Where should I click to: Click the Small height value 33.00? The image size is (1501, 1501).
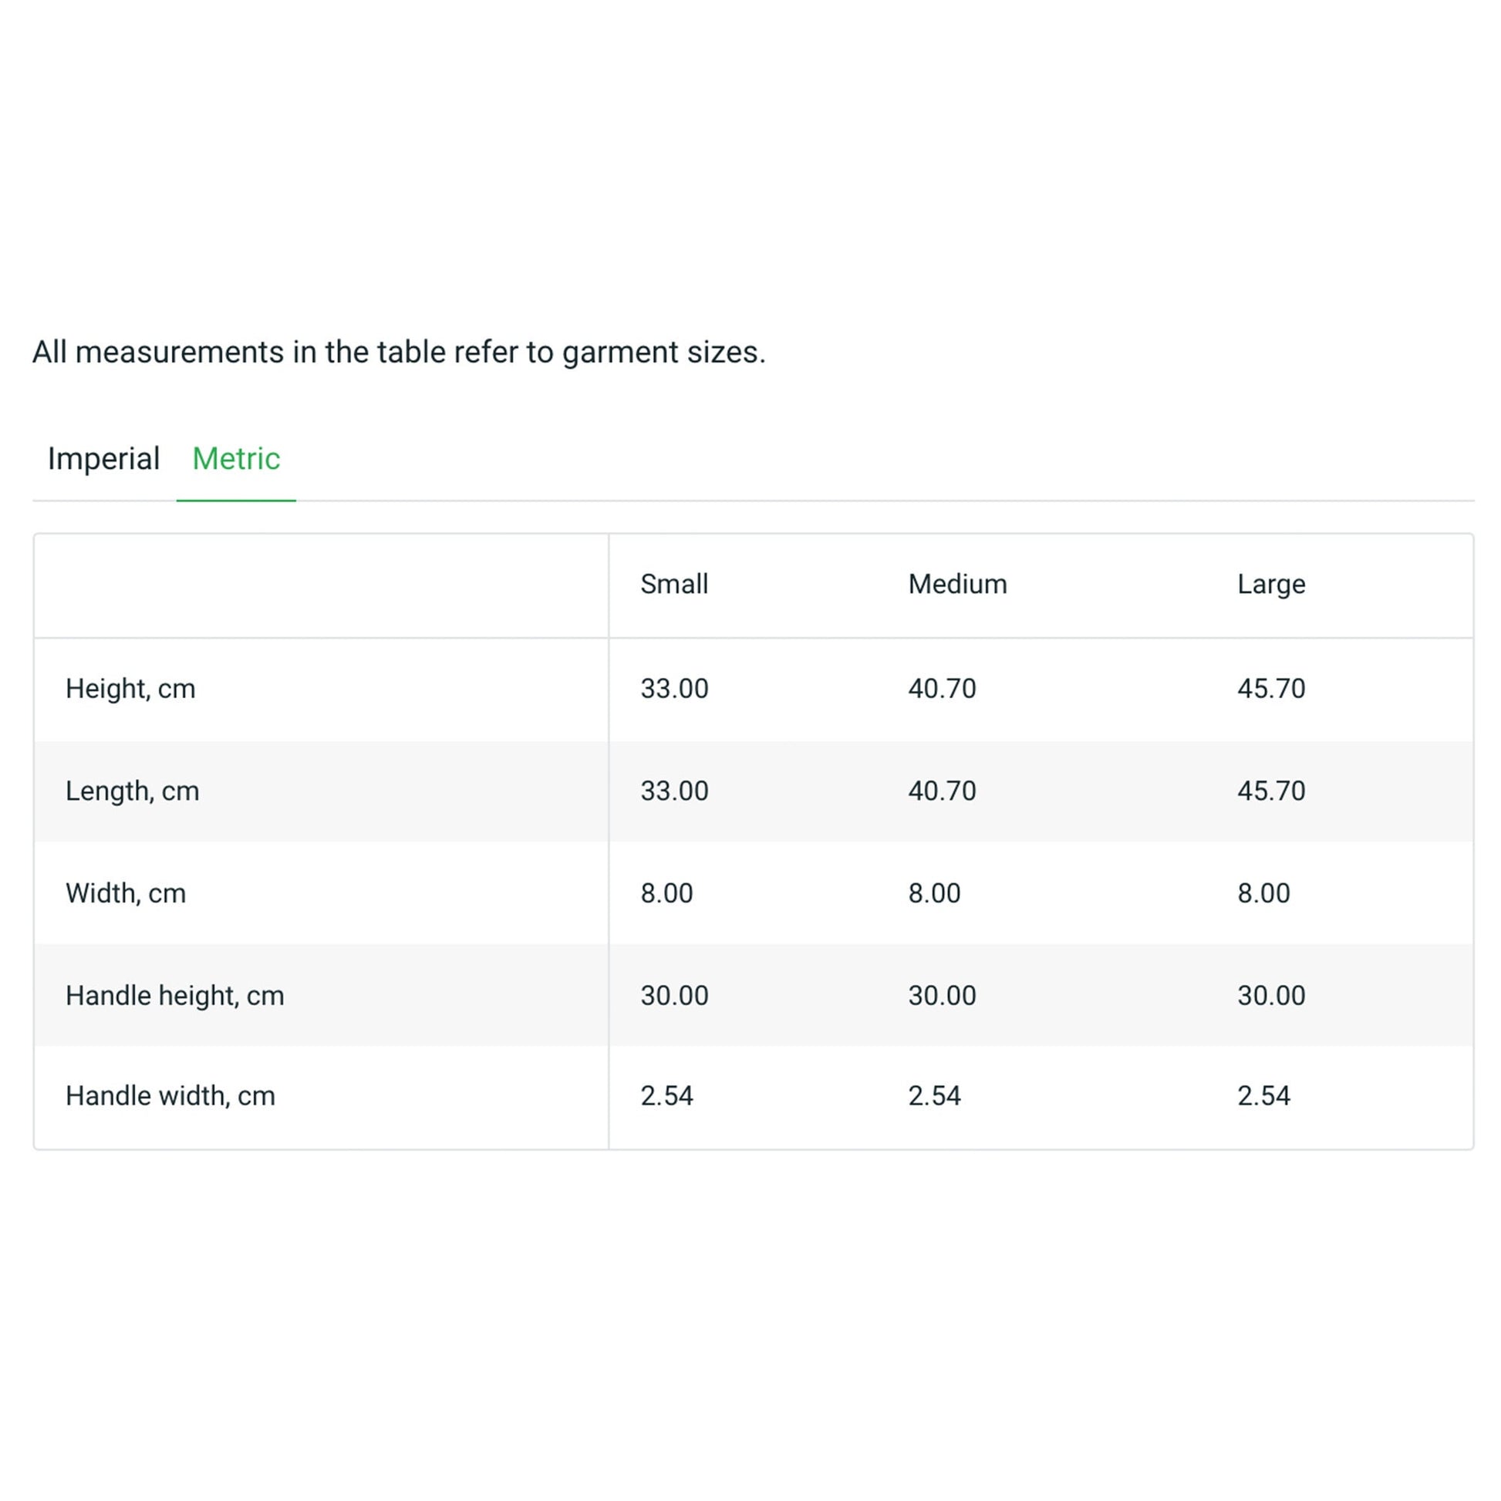pyautogui.click(x=674, y=688)
